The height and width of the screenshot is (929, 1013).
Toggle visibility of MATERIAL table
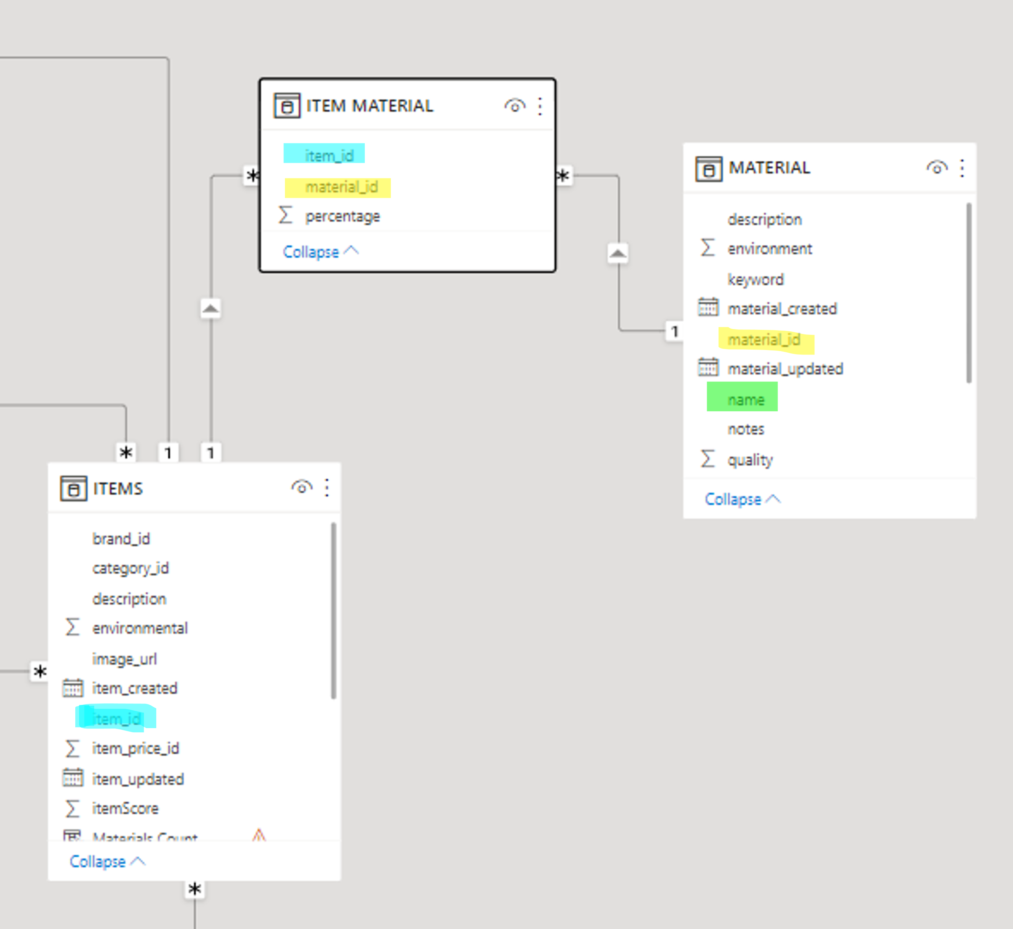click(x=937, y=168)
